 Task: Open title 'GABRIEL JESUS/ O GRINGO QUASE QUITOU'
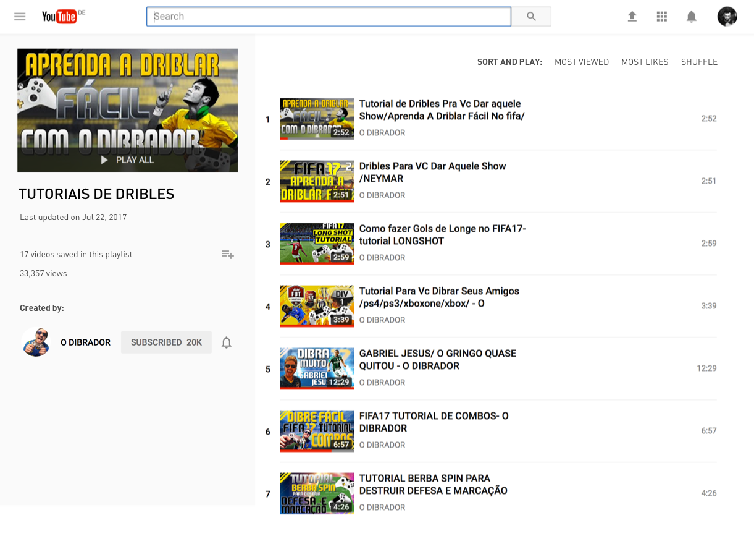[x=438, y=360]
